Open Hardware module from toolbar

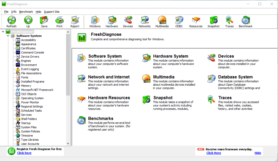pyautogui.click(x=112, y=22)
